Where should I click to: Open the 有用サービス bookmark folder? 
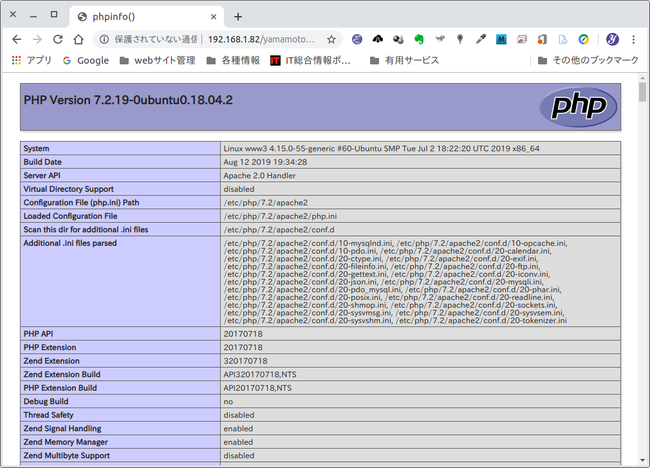pos(404,61)
